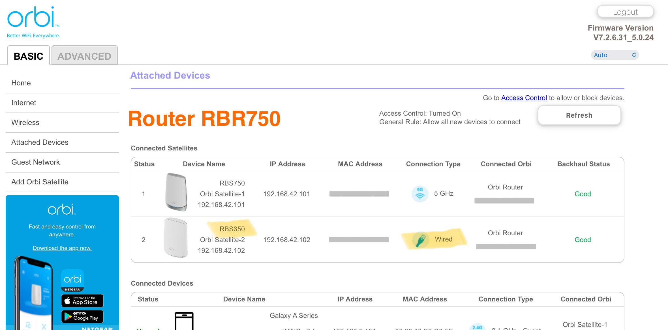Click the white Orbi logo in blue banner

[x=62, y=209]
